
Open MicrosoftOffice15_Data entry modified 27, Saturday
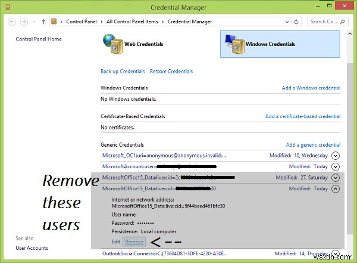(x=168, y=177)
